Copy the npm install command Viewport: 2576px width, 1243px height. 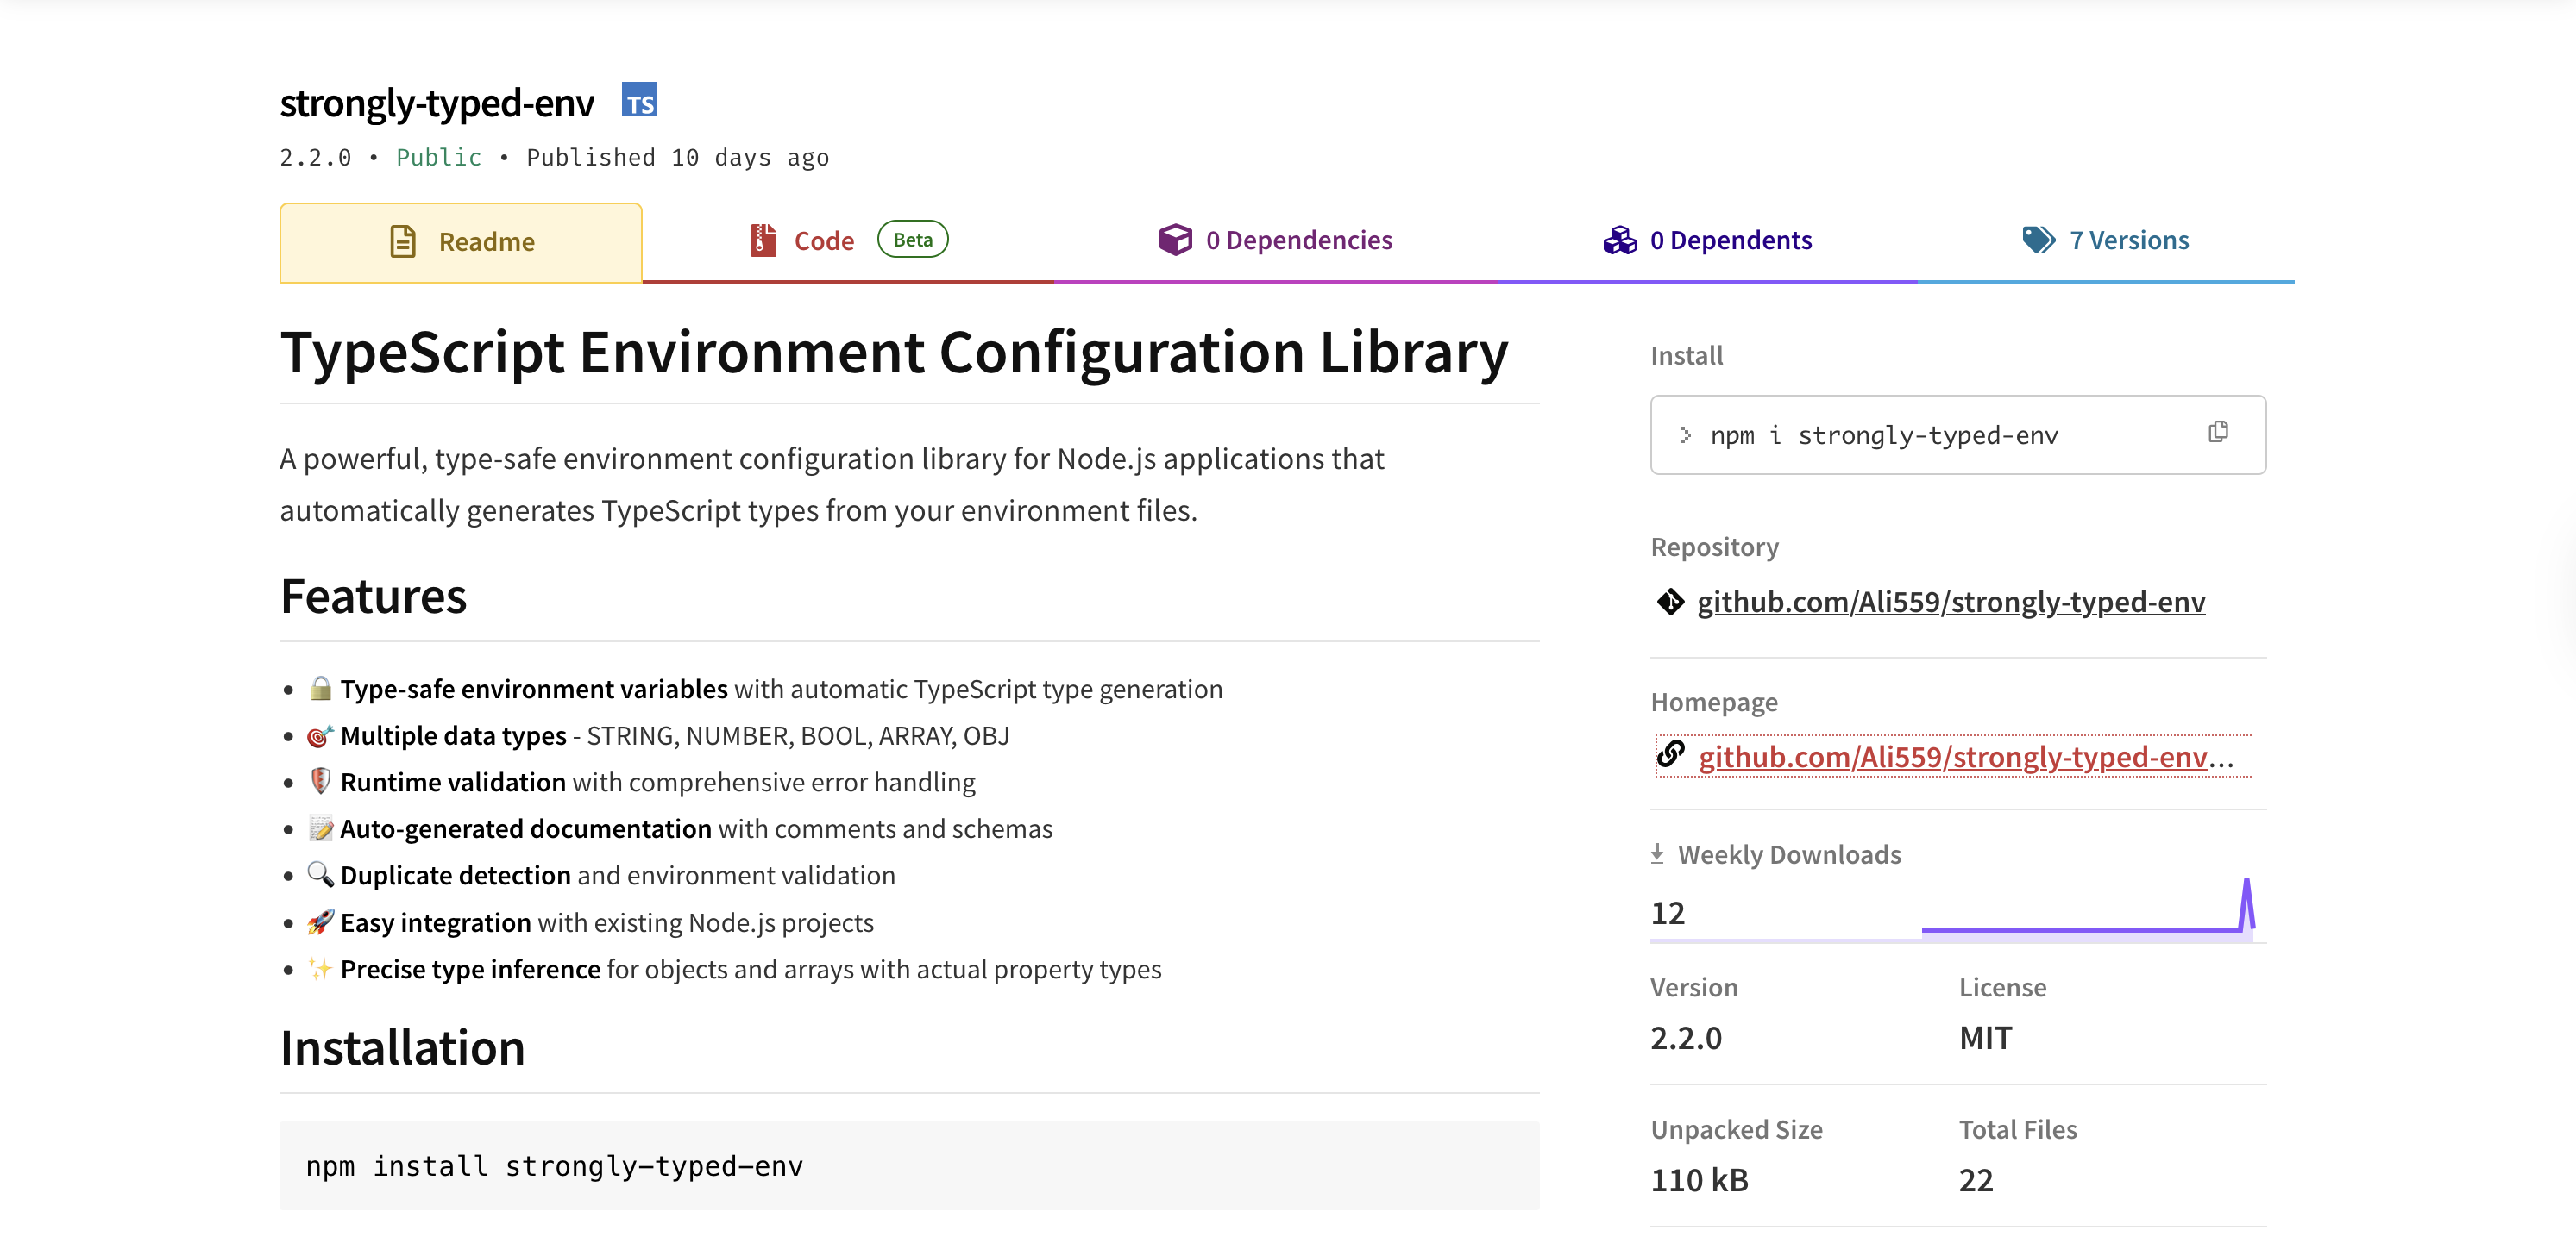click(2217, 432)
